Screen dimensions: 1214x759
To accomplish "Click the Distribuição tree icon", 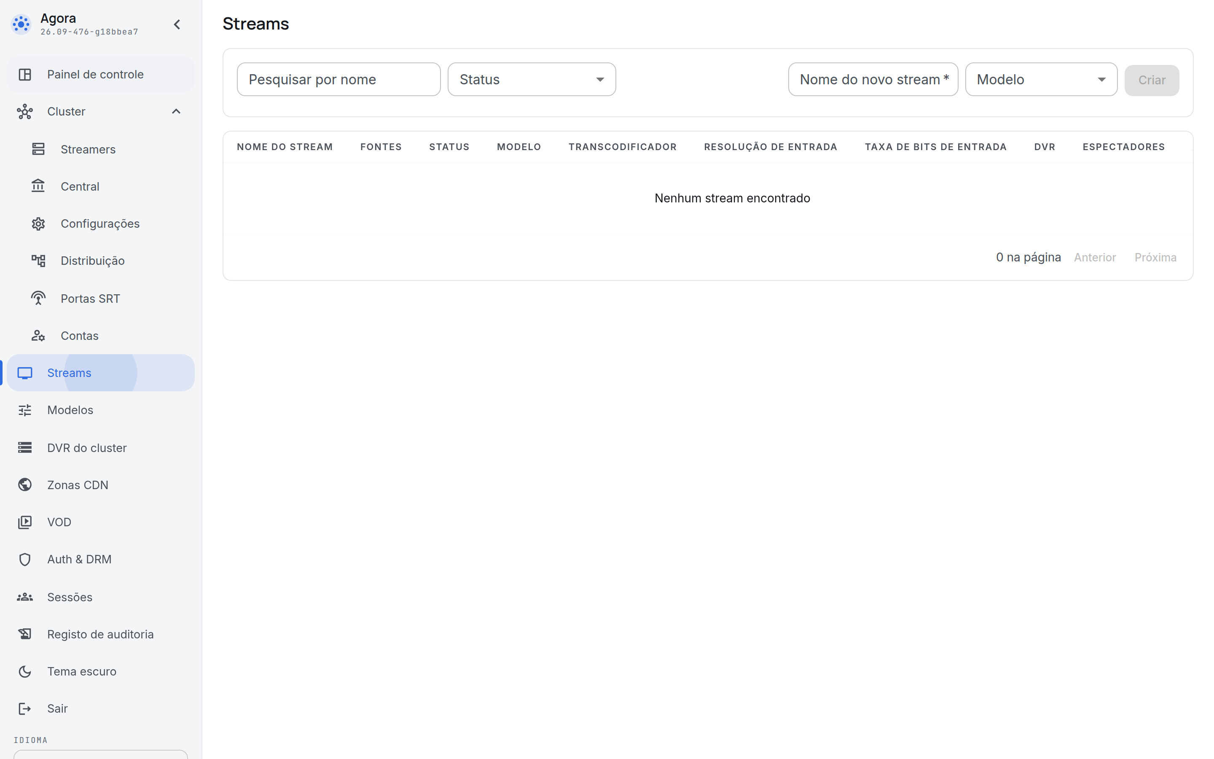I will coord(39,261).
